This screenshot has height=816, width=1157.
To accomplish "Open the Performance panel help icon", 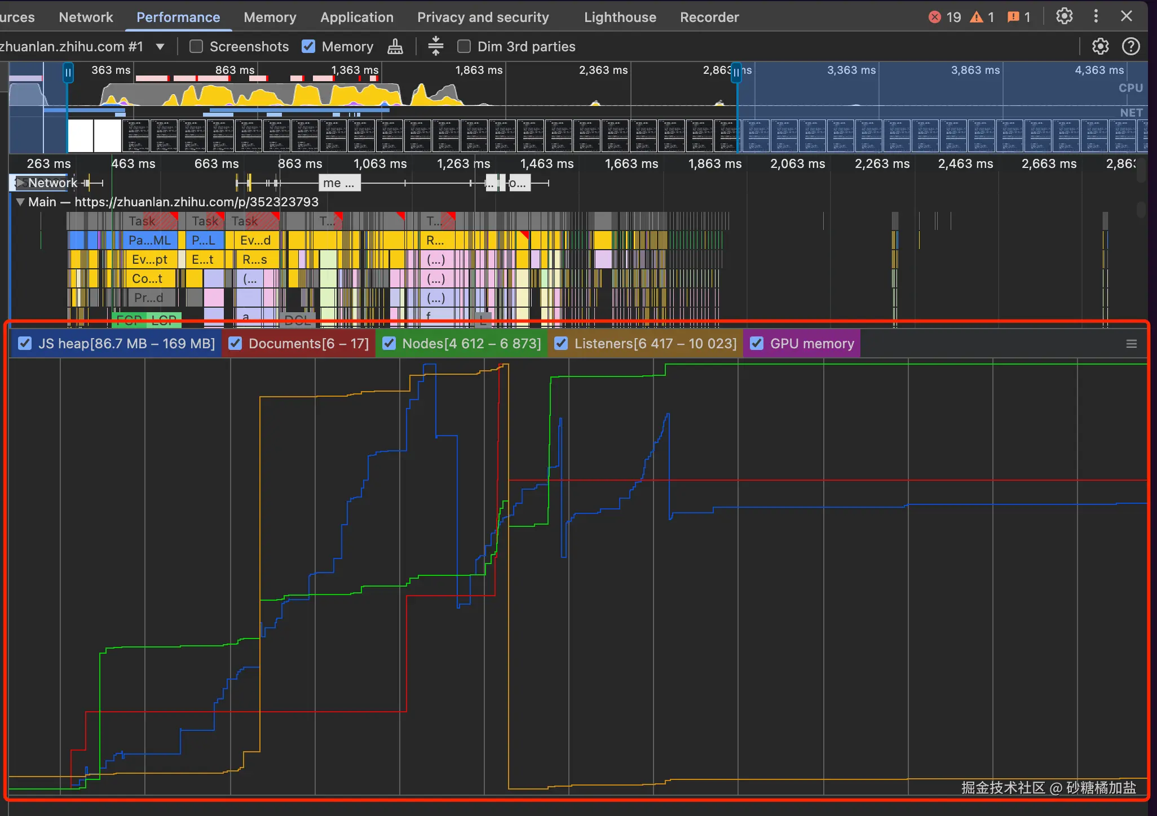I will click(x=1130, y=46).
